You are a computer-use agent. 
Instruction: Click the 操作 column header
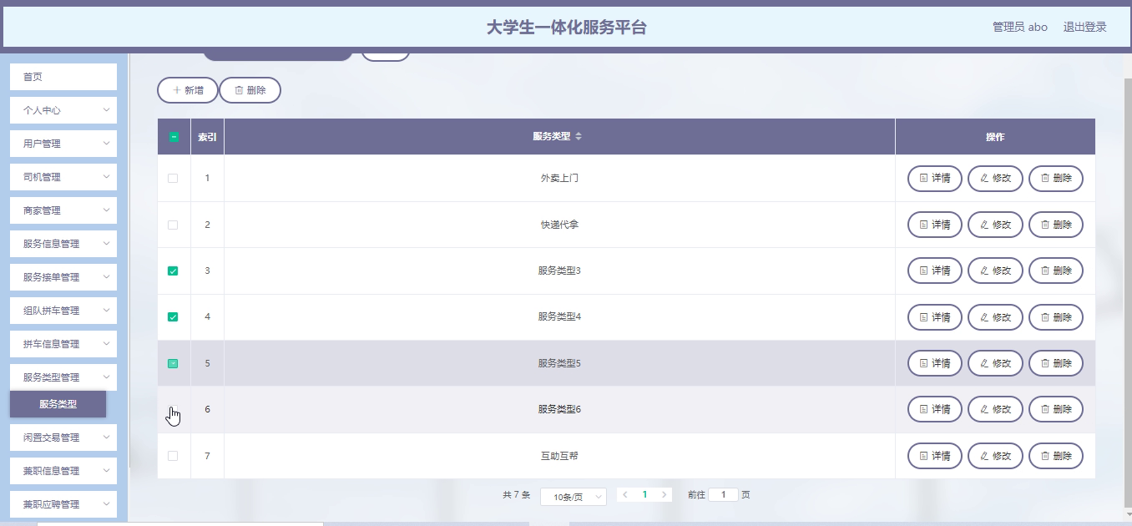pyautogui.click(x=995, y=137)
